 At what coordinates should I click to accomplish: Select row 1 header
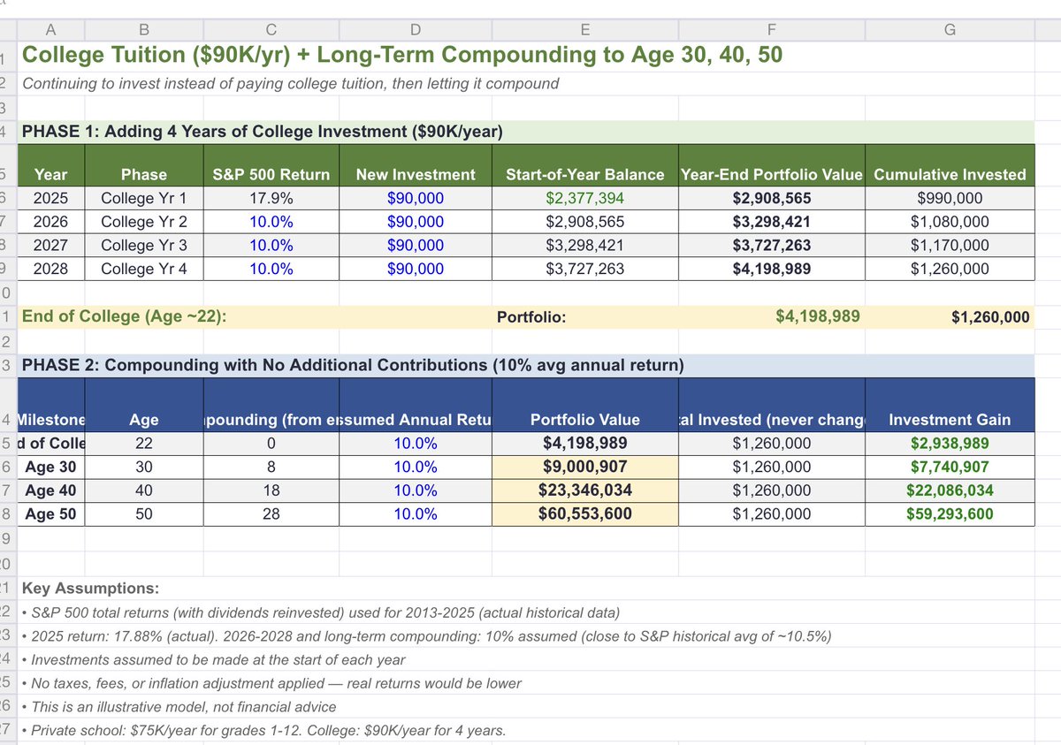(7, 55)
